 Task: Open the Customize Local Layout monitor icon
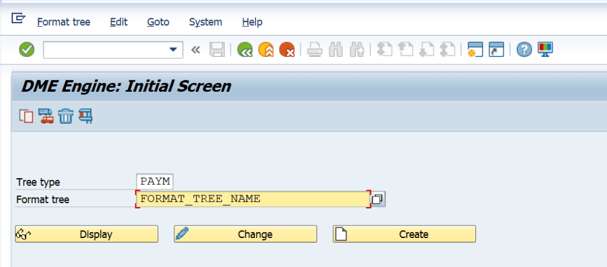[545, 50]
